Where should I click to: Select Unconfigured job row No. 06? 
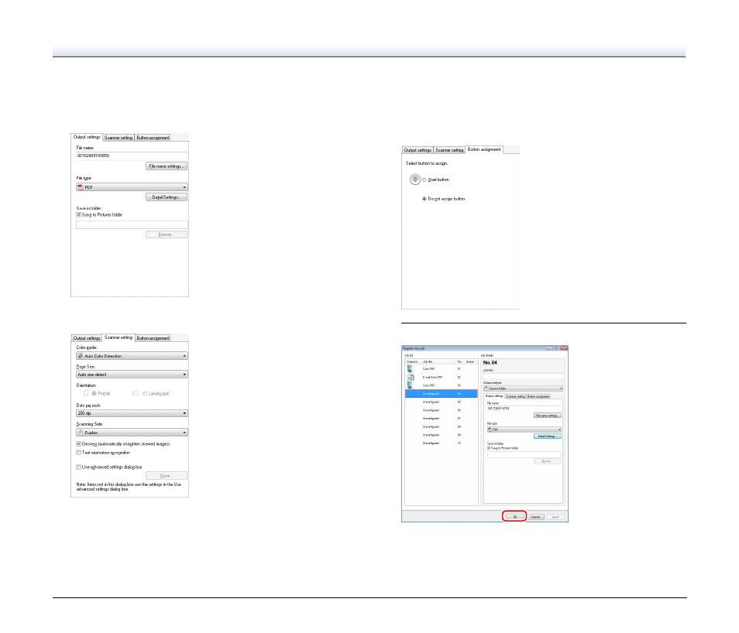click(x=441, y=410)
